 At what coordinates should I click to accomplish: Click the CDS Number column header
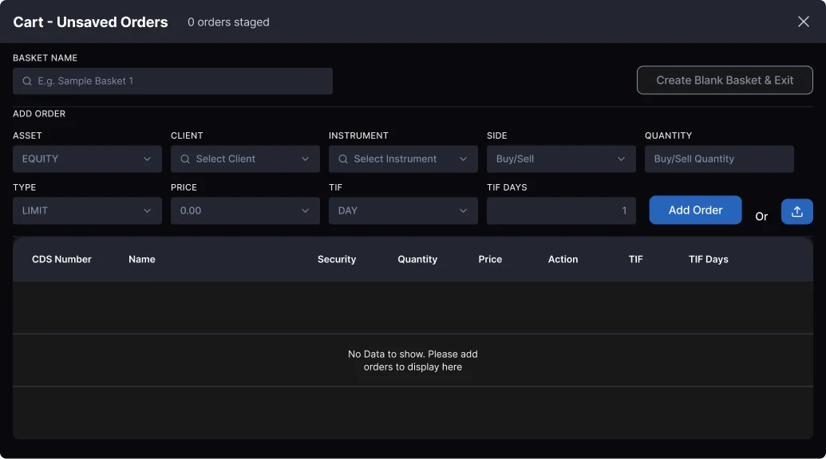(x=61, y=259)
